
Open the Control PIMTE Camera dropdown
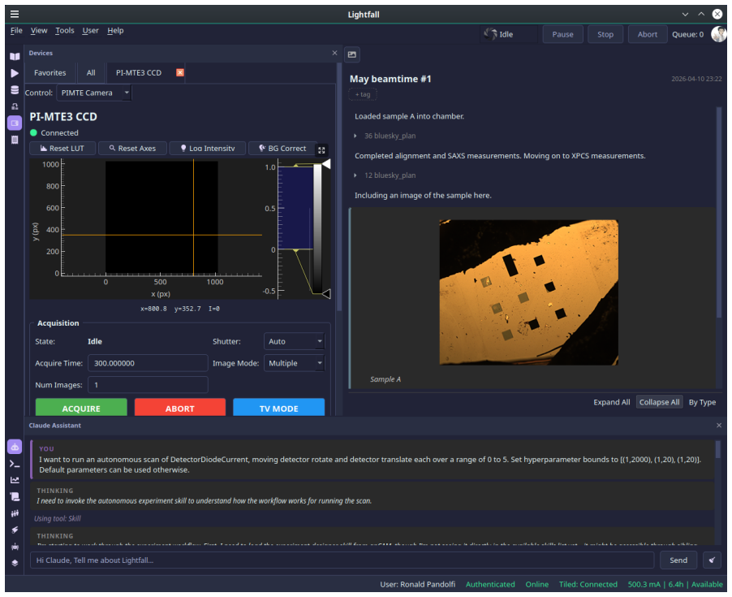pos(94,93)
